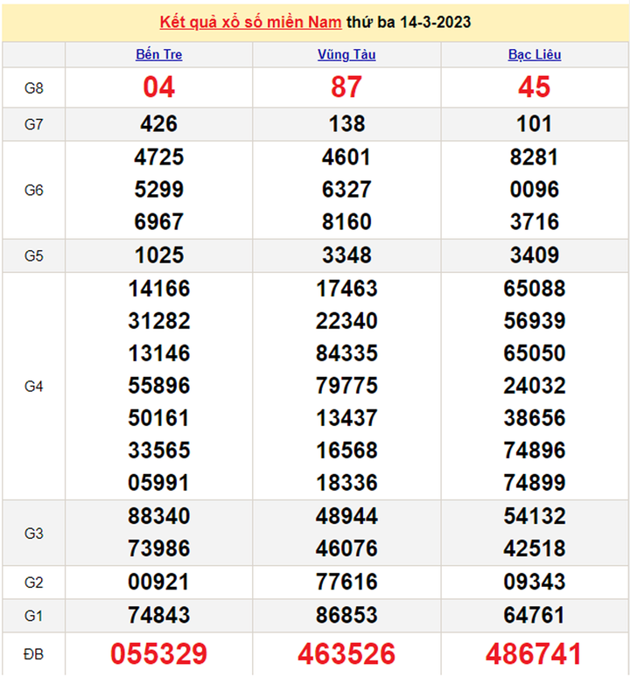Click Bạc Liêu's G8 result 45

click(535, 87)
